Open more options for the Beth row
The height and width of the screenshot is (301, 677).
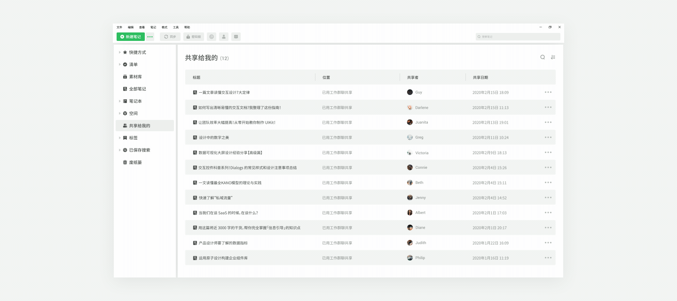click(548, 182)
